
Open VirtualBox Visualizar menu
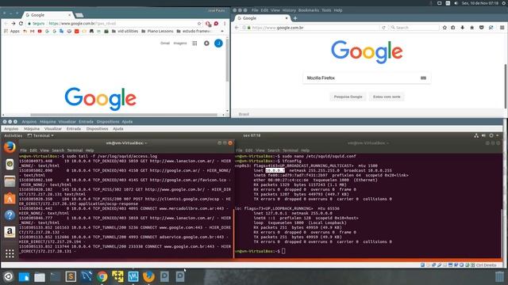(x=53, y=128)
